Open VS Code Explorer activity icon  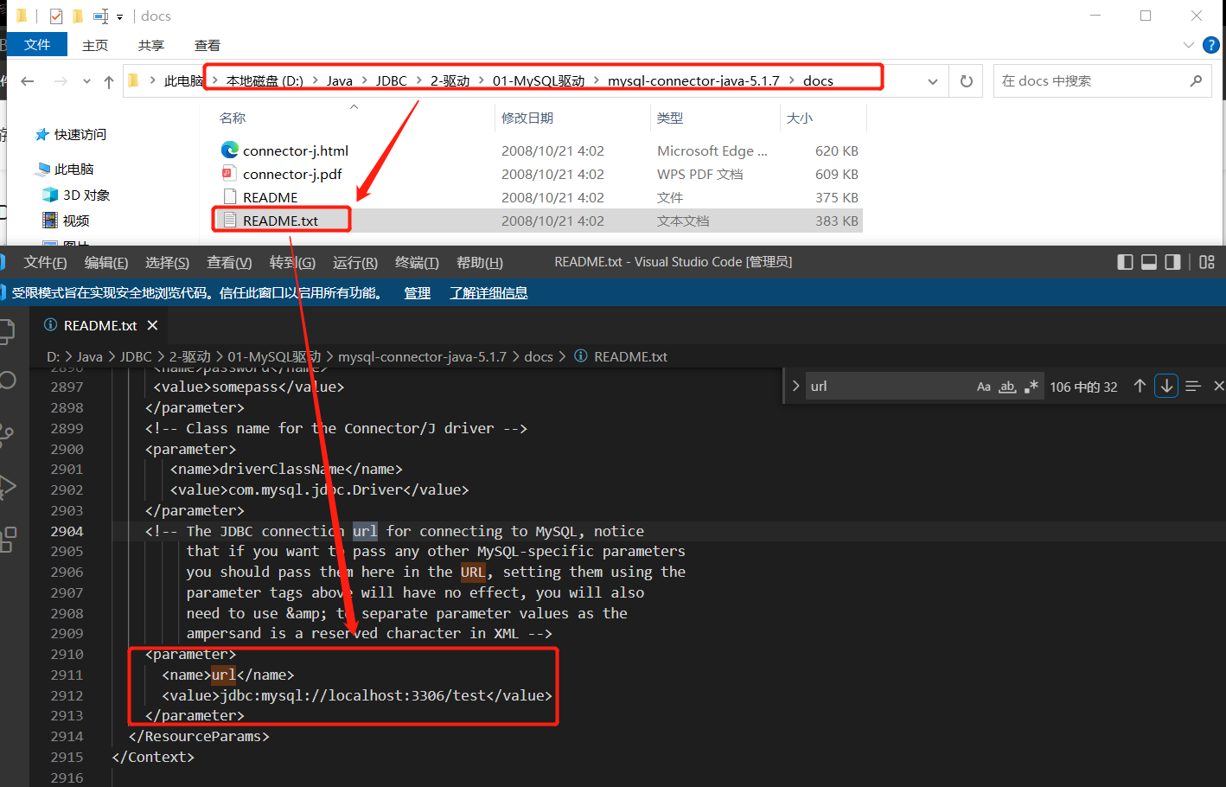coord(8,330)
